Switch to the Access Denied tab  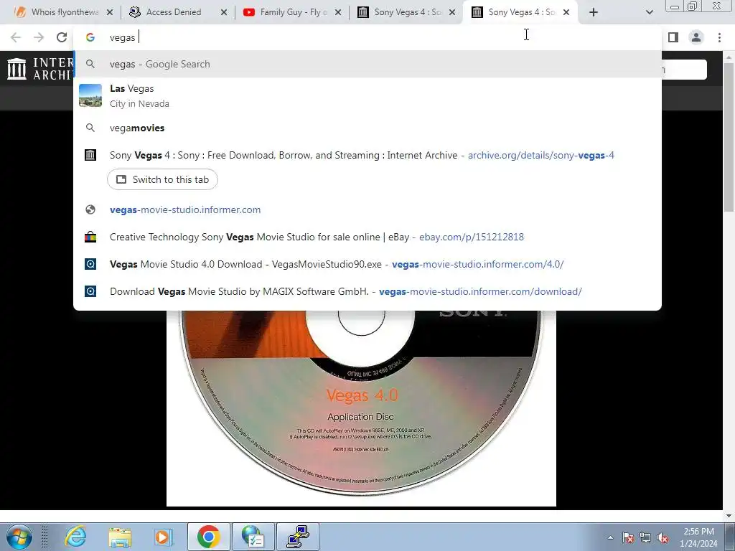pyautogui.click(x=174, y=12)
